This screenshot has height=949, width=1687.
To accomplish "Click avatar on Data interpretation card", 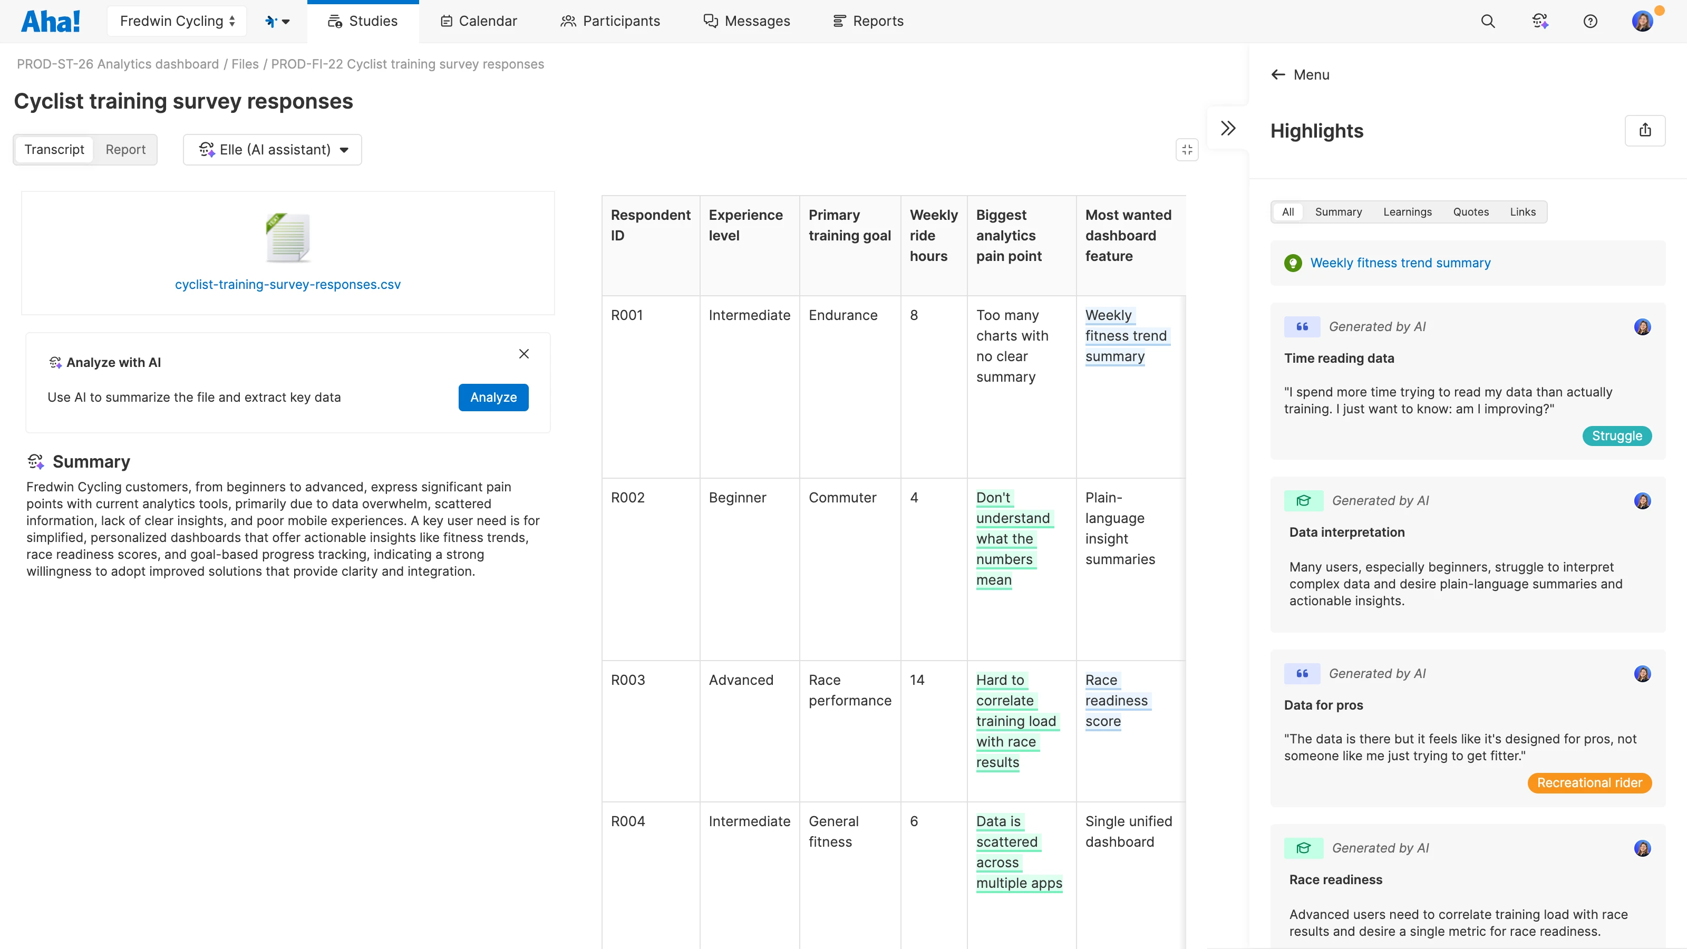I will (x=1643, y=500).
